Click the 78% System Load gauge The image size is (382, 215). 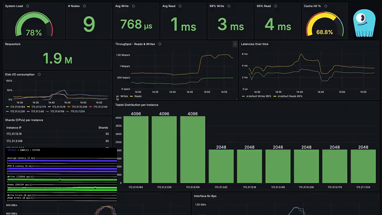click(34, 24)
